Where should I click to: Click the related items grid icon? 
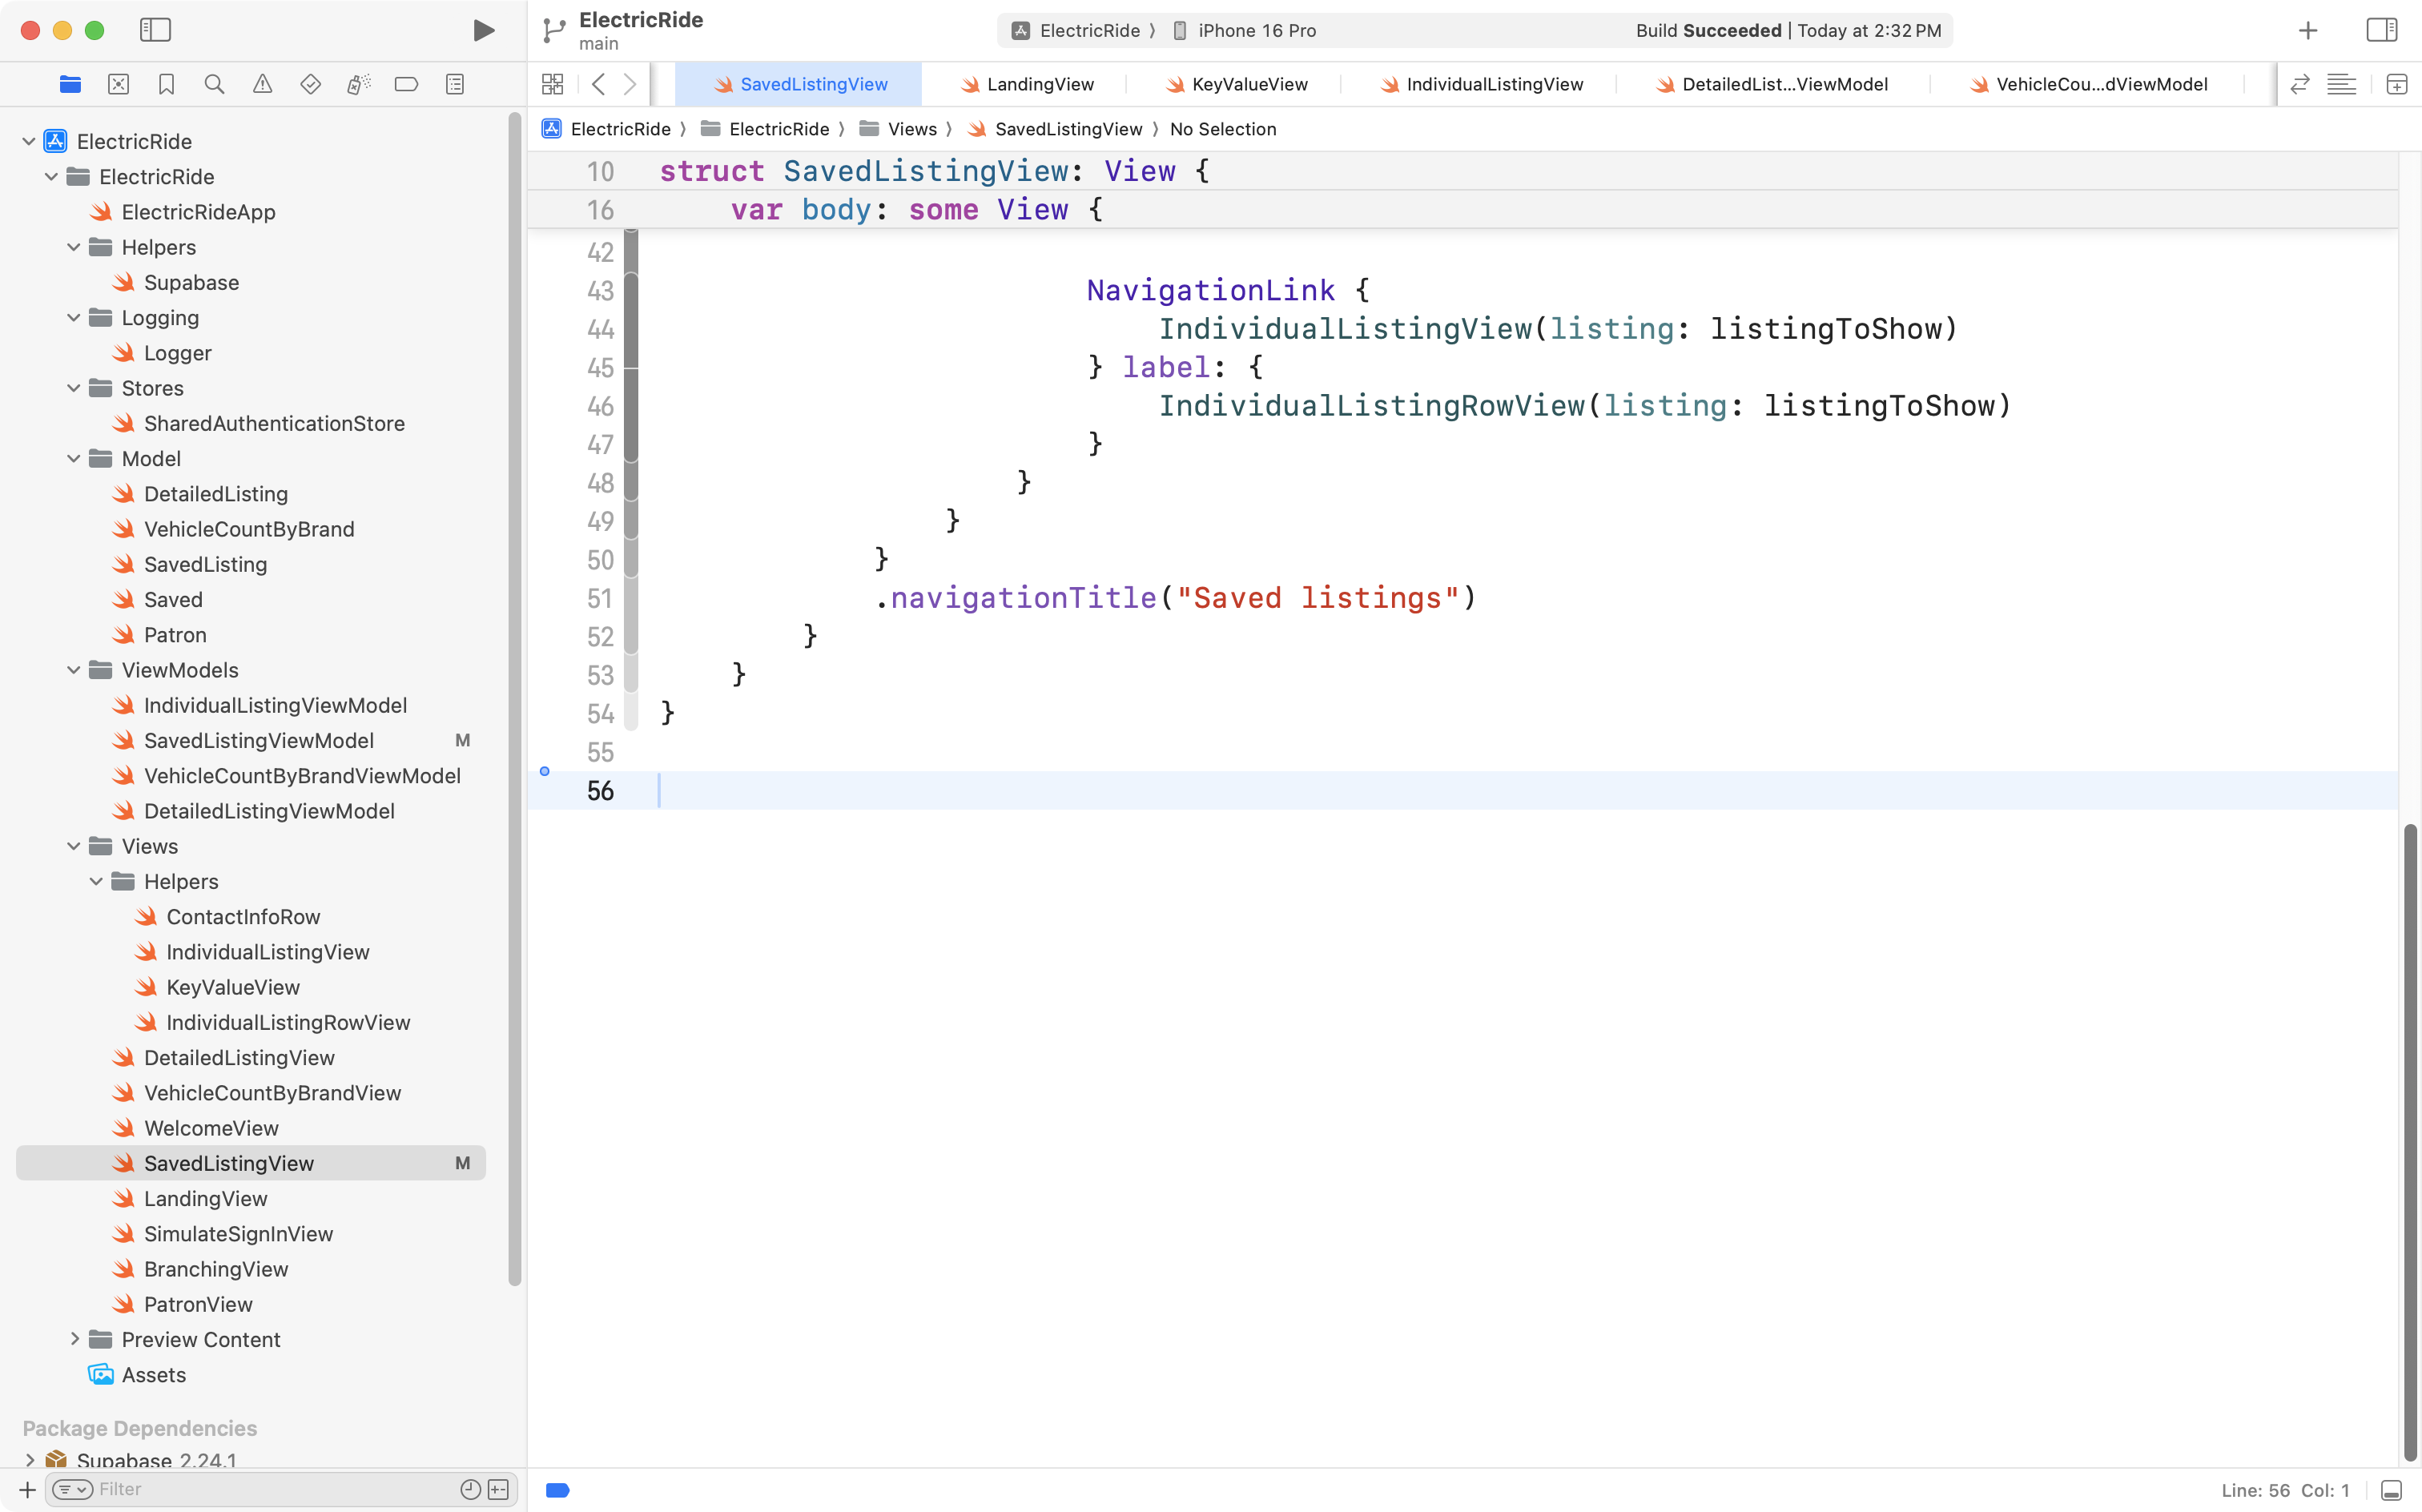[x=552, y=84]
